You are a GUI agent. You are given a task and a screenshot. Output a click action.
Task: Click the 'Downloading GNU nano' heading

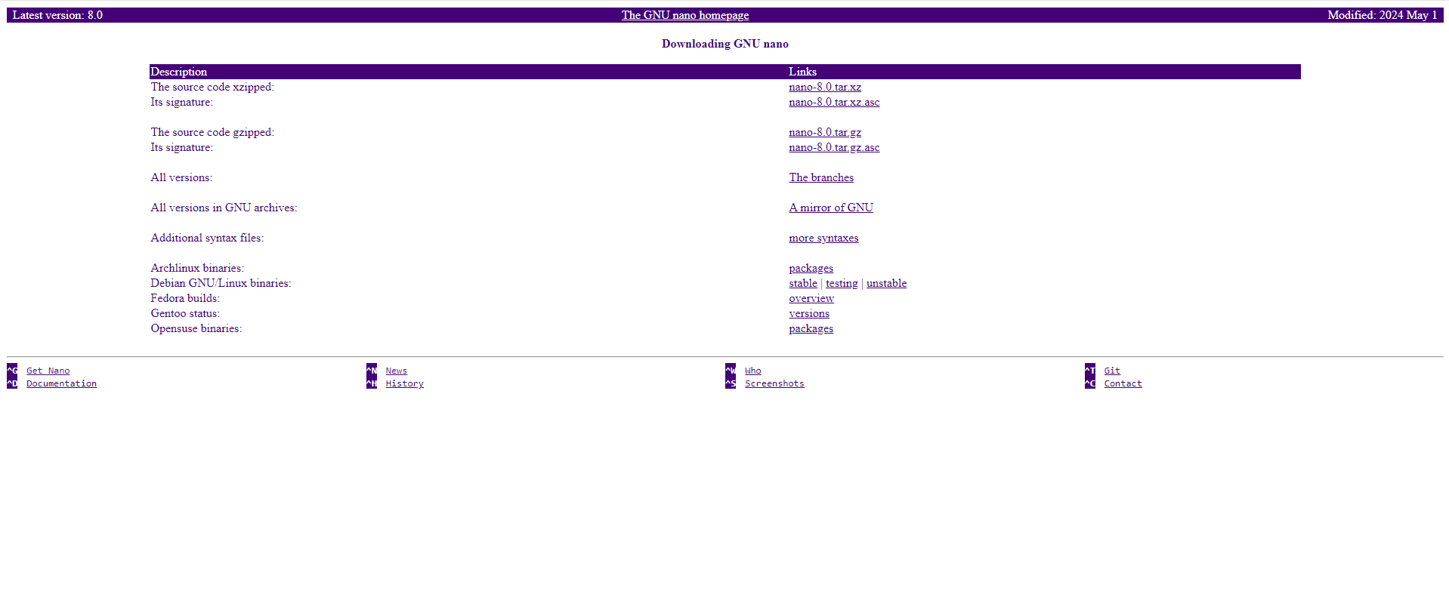(x=725, y=44)
